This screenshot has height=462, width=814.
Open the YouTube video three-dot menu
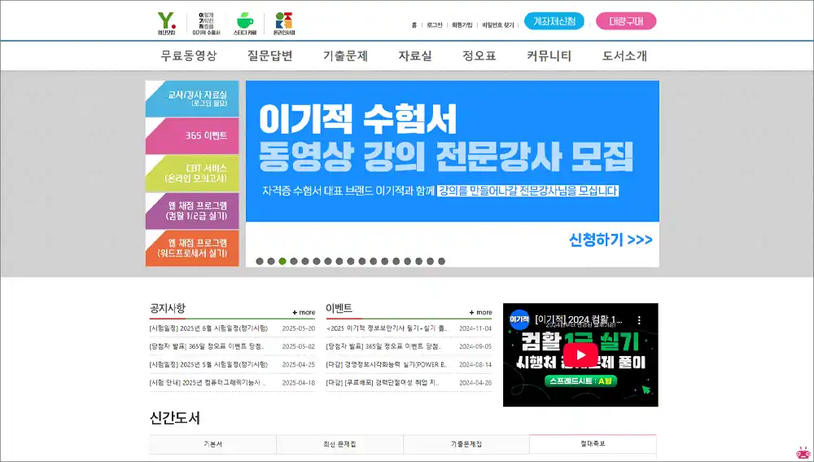(639, 320)
